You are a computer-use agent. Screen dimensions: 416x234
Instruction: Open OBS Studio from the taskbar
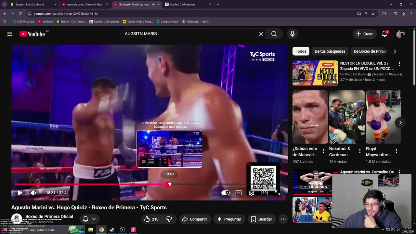(x=123, y=230)
